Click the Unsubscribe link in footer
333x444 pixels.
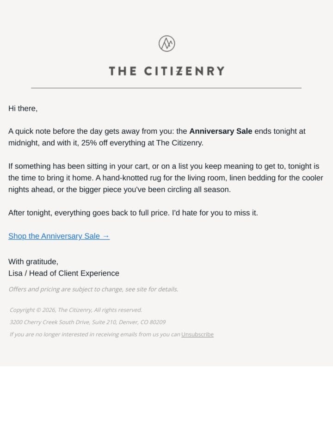pyautogui.click(x=197, y=334)
